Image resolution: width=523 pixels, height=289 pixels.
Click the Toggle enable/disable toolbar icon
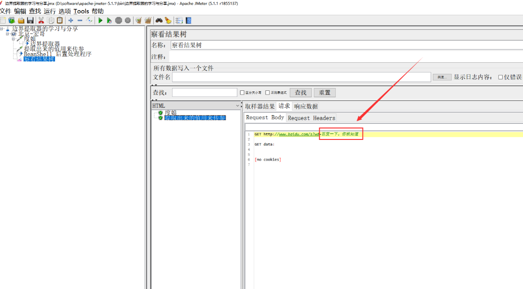[x=89, y=21]
